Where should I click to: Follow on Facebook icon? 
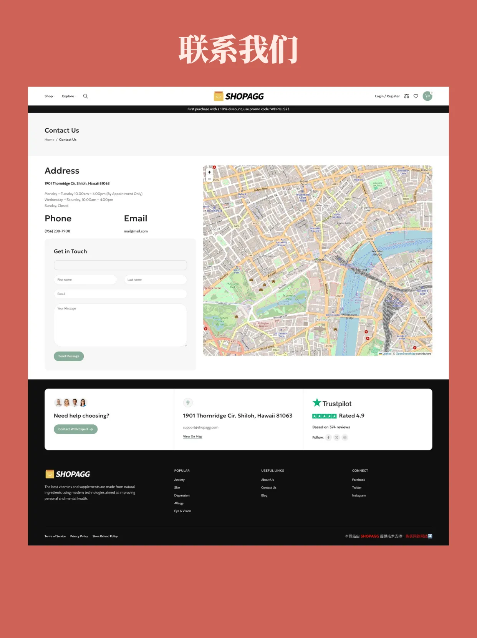coord(328,437)
